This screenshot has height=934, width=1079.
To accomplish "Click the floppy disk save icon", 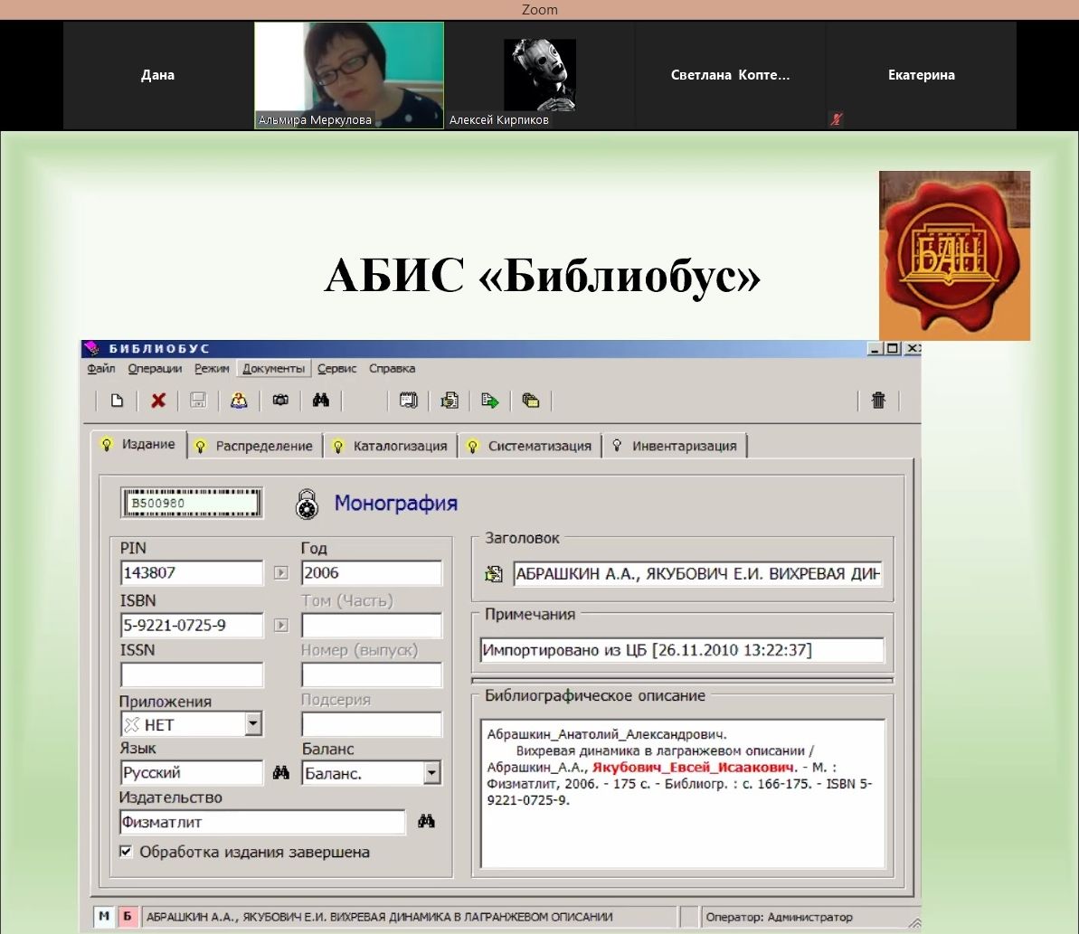I will (198, 401).
